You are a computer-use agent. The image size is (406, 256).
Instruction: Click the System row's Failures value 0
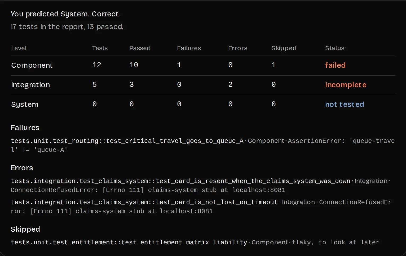tap(179, 104)
